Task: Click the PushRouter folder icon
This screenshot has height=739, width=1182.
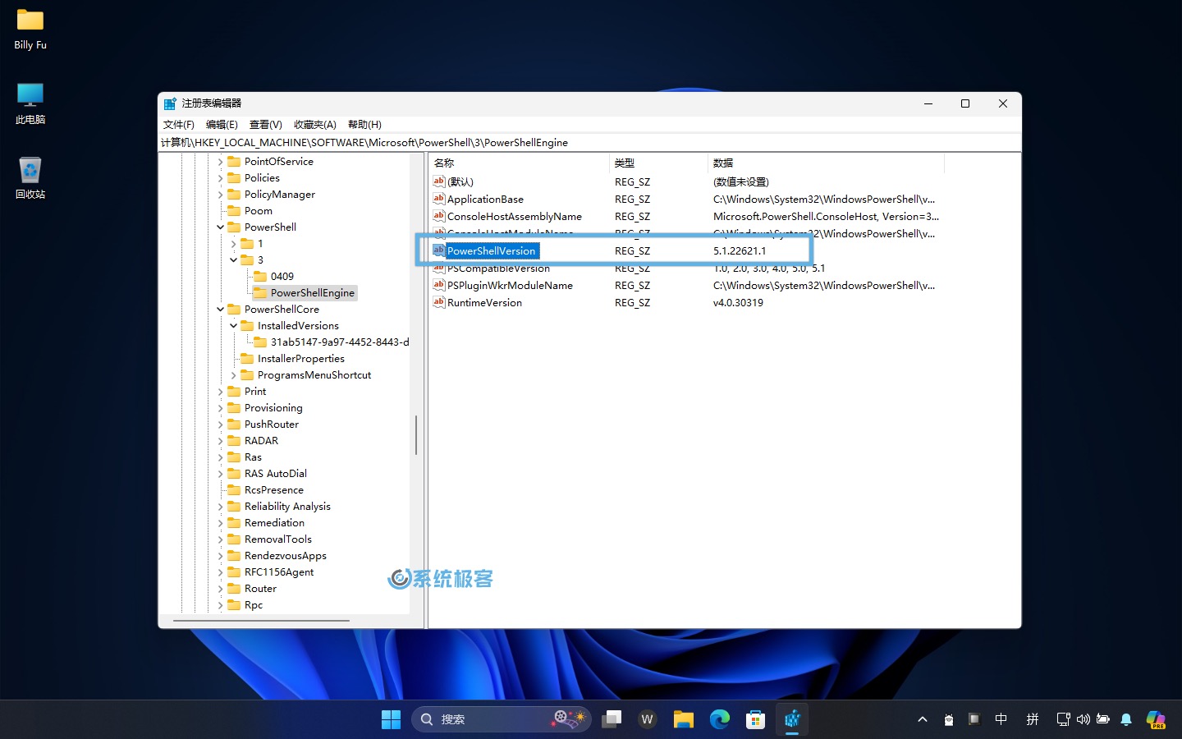Action: 234,424
